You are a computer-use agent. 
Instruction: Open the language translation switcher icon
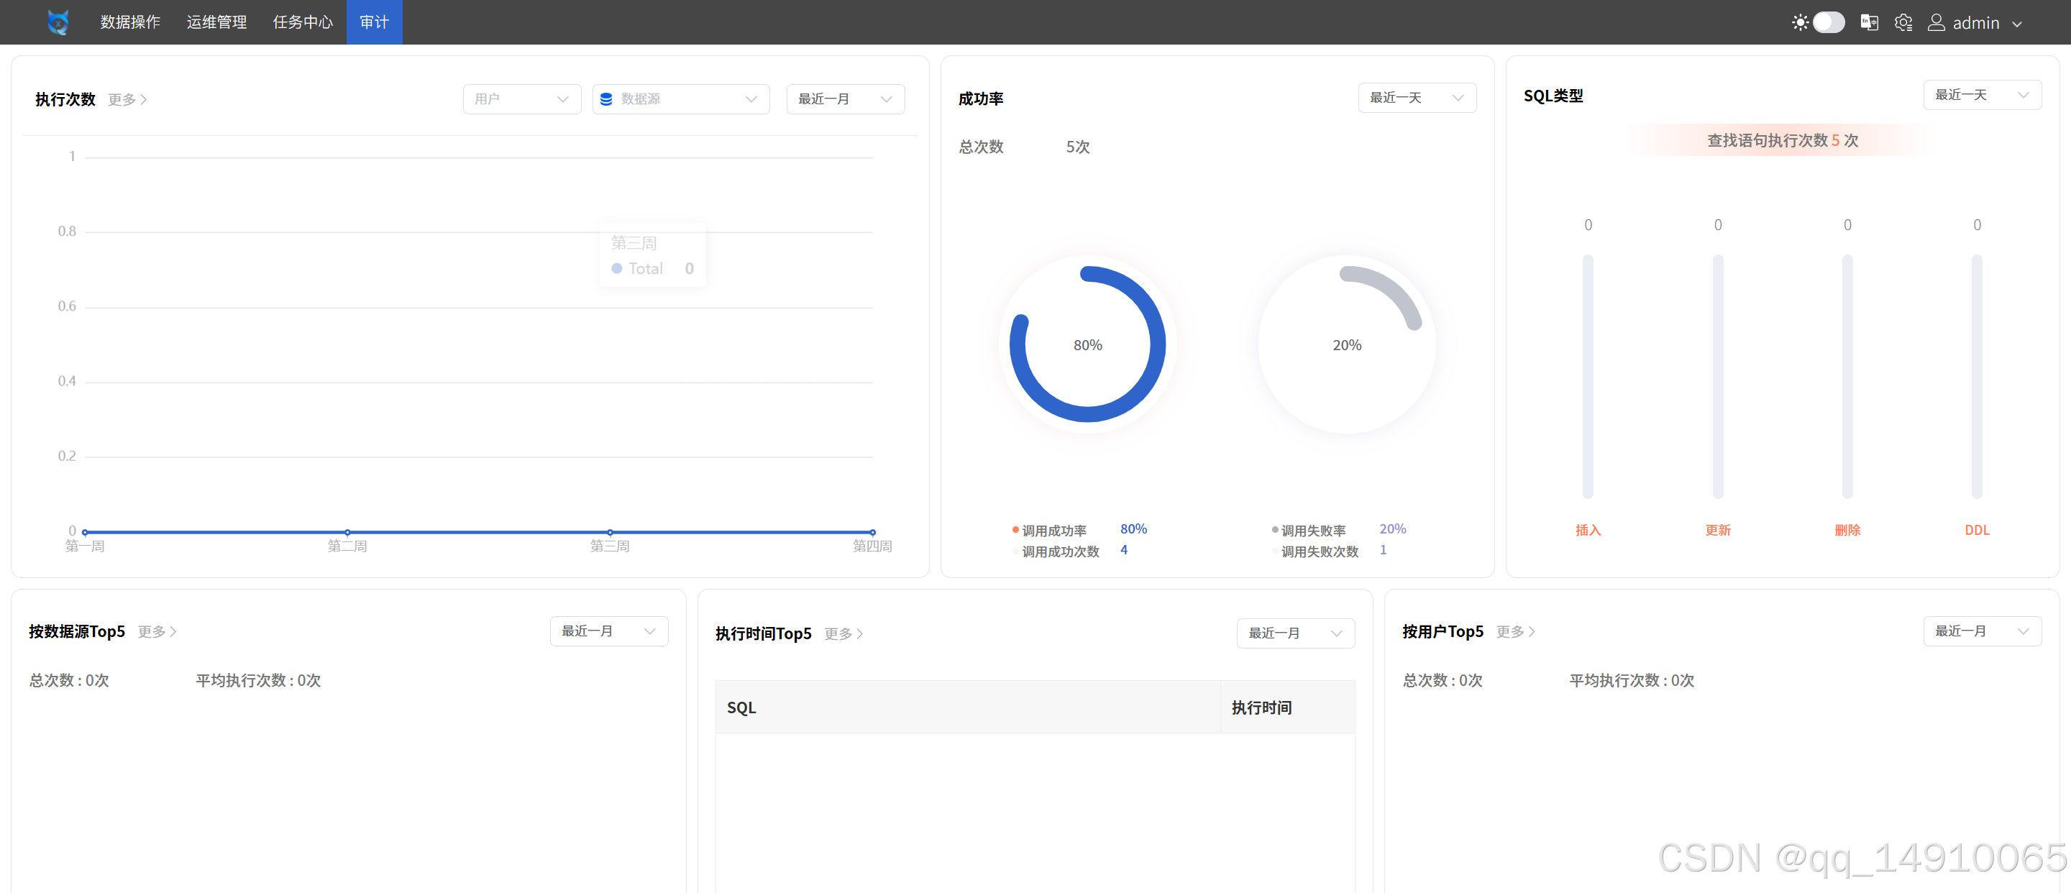pos(1869,22)
